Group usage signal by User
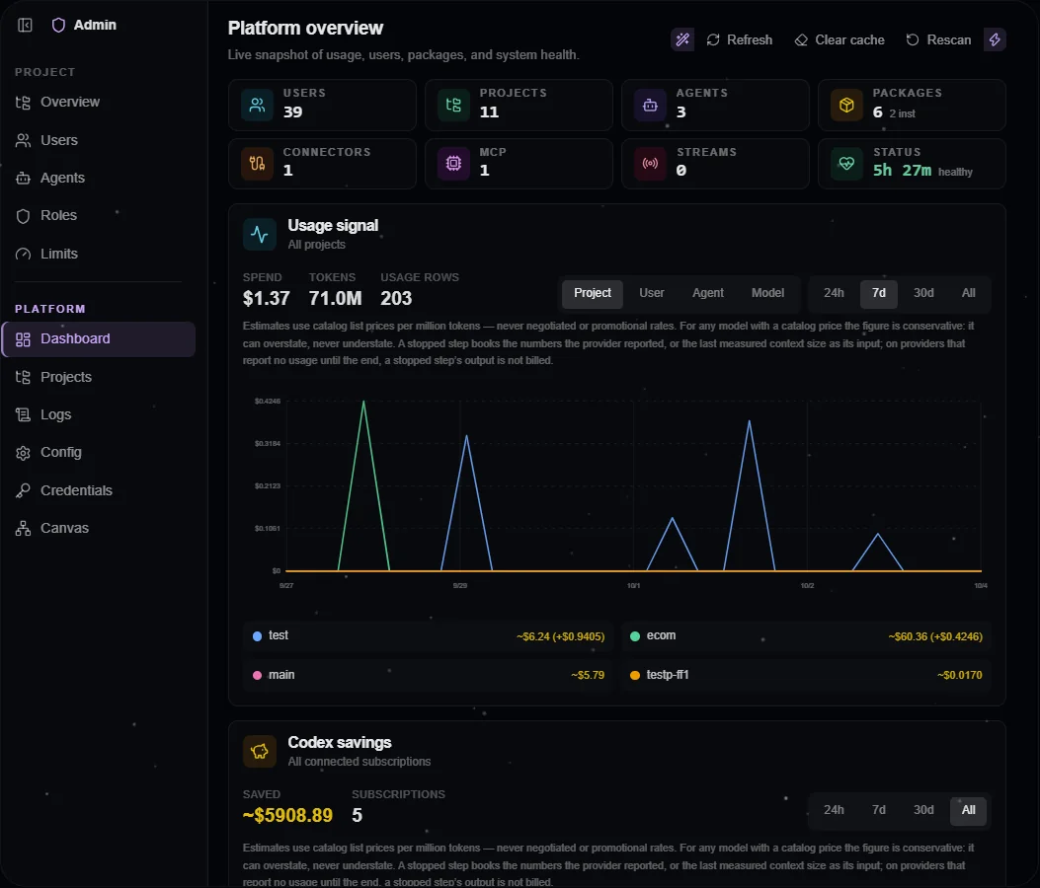Screen dimensions: 1040x888 coord(651,294)
